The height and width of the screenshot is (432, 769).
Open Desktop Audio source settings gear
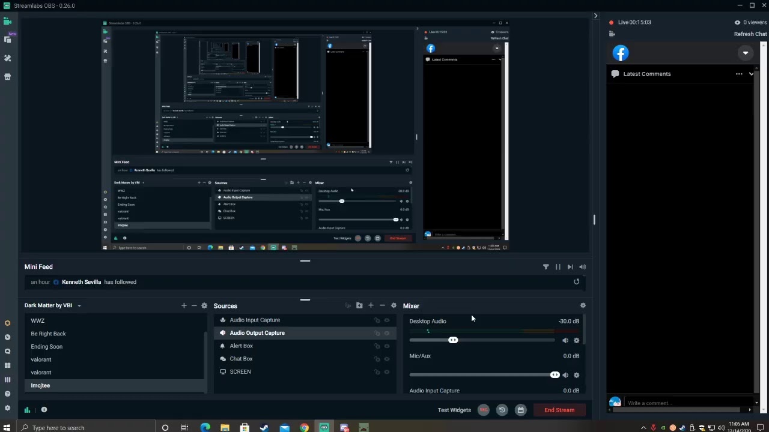coord(576,341)
